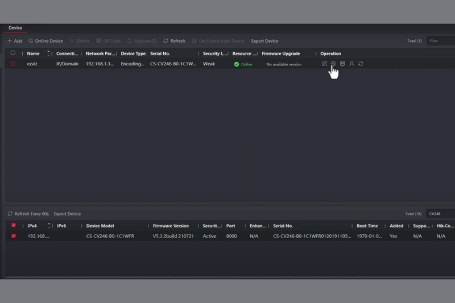Click Boot Time column header
455x303 pixels.
pyautogui.click(x=367, y=226)
